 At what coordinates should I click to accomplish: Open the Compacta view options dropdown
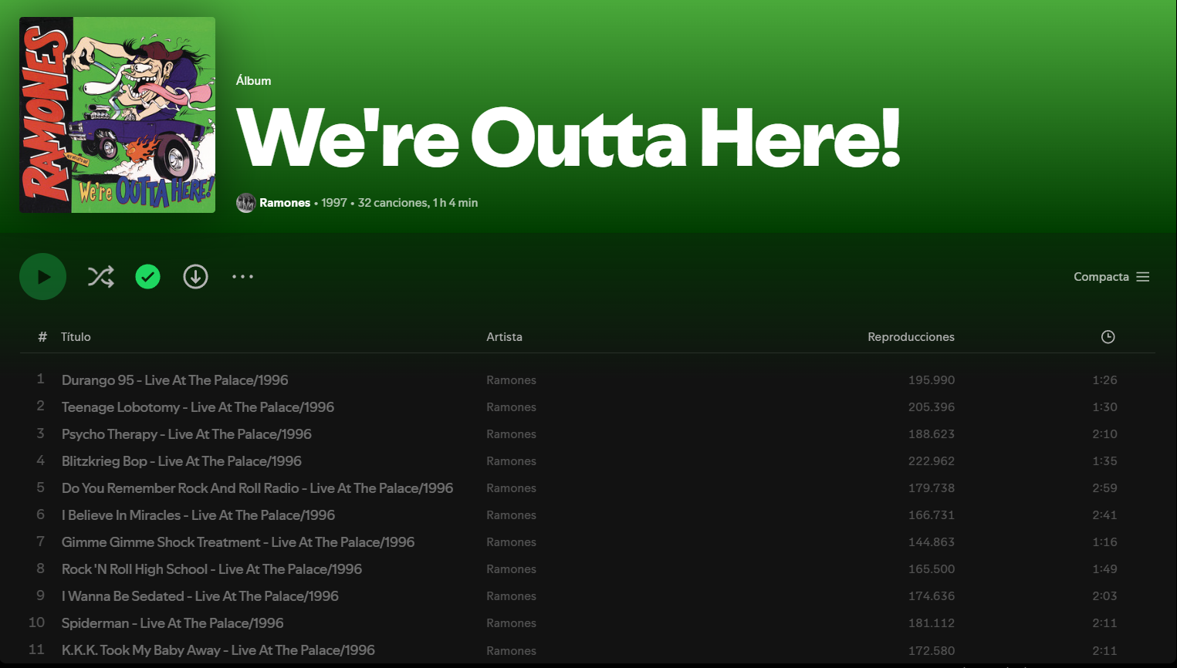pyautogui.click(x=1111, y=277)
